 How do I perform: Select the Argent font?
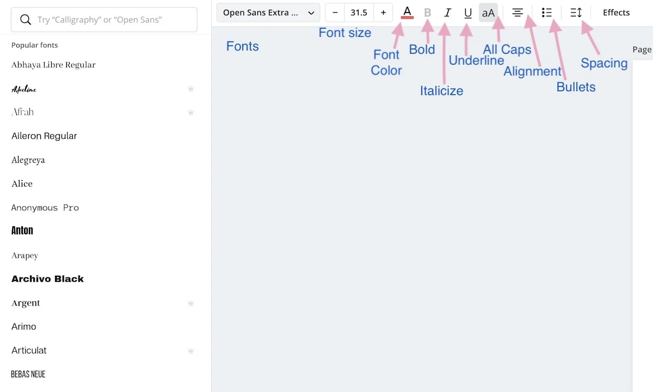point(26,303)
